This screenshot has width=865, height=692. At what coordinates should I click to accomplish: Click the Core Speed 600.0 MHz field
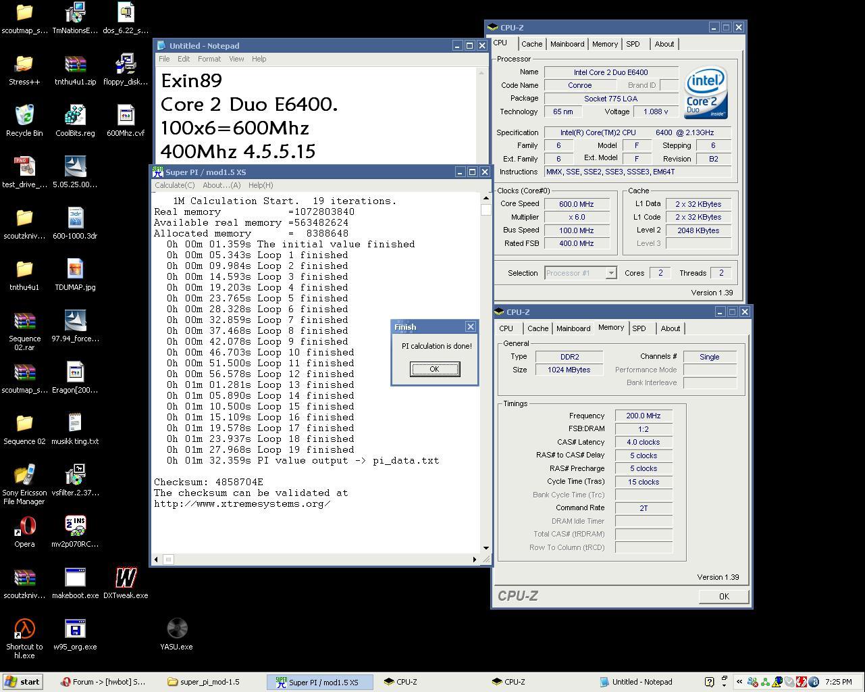point(577,204)
